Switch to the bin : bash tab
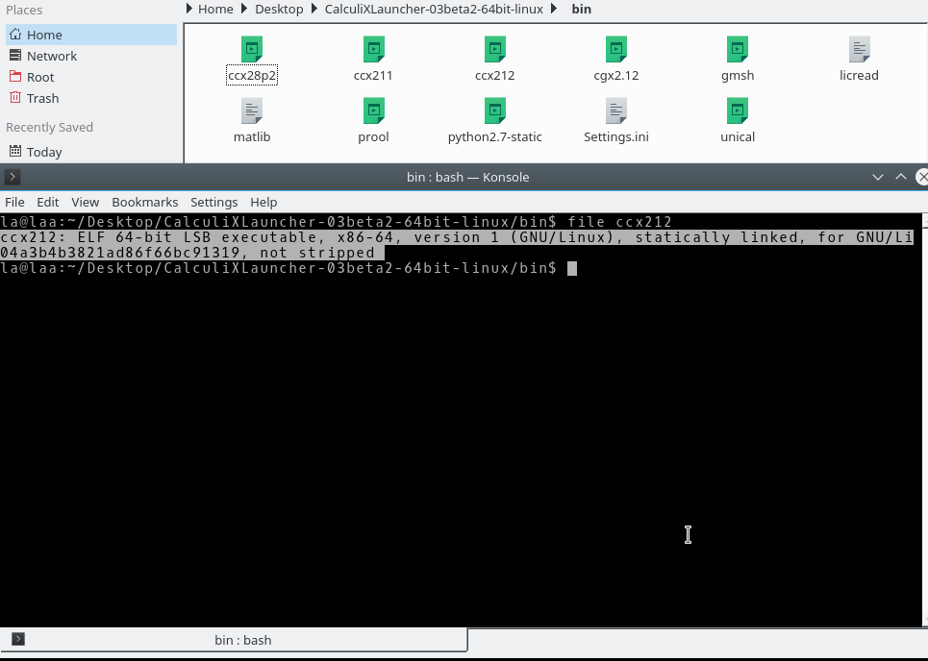Screen dimensions: 928x661 click(241, 640)
